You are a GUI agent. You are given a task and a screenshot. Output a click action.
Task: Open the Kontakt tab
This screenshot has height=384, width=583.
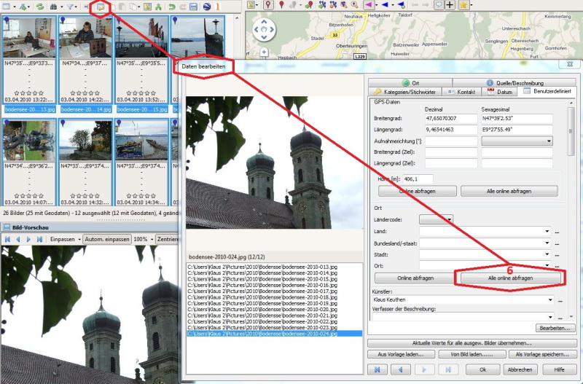click(461, 92)
